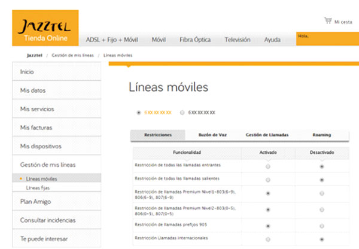Select the second mobile line radio button

point(182,112)
